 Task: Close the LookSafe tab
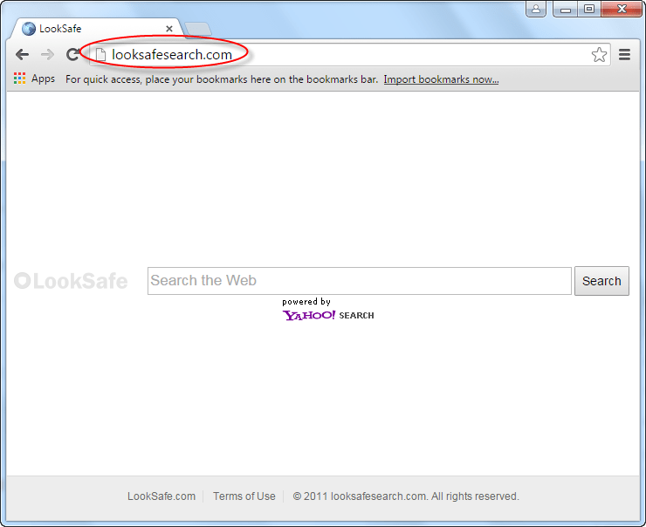pos(168,29)
